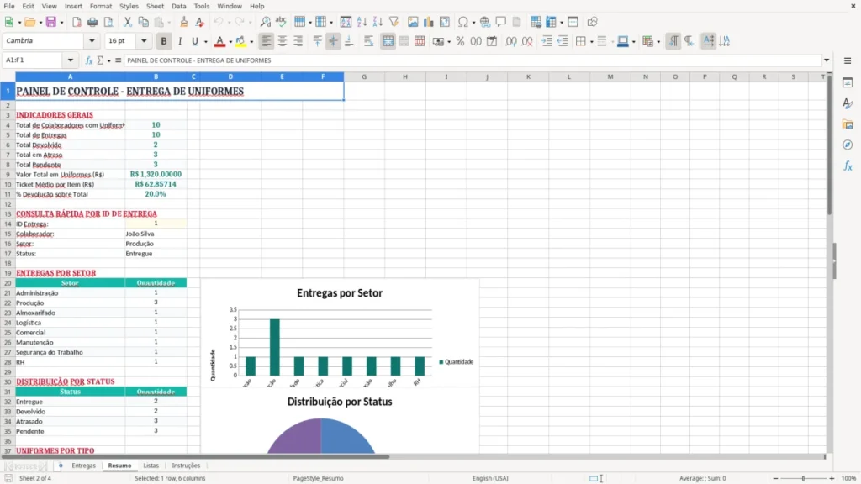Switch to the Entregas sheet tab
This screenshot has width=861, height=484.
pos(83,466)
